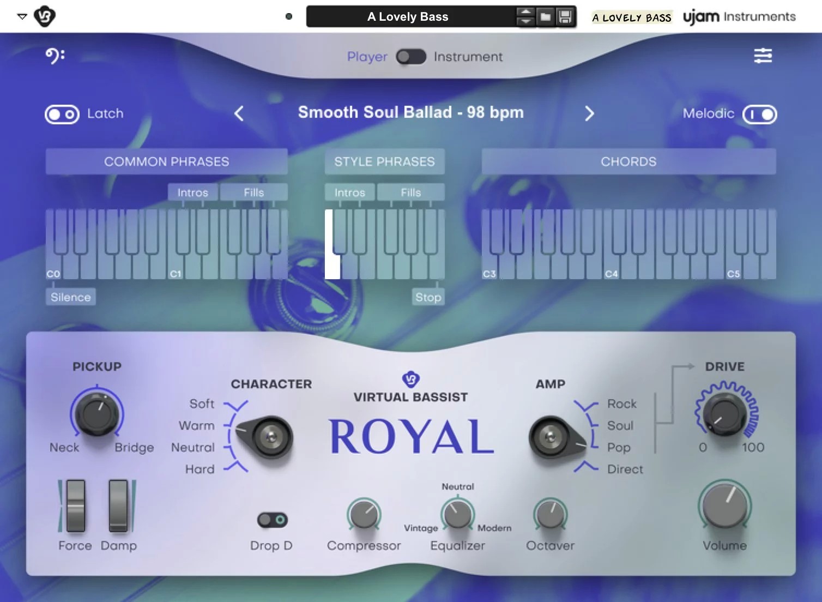Click the ujam Instruments logo
This screenshot has width=822, height=602.
click(739, 17)
